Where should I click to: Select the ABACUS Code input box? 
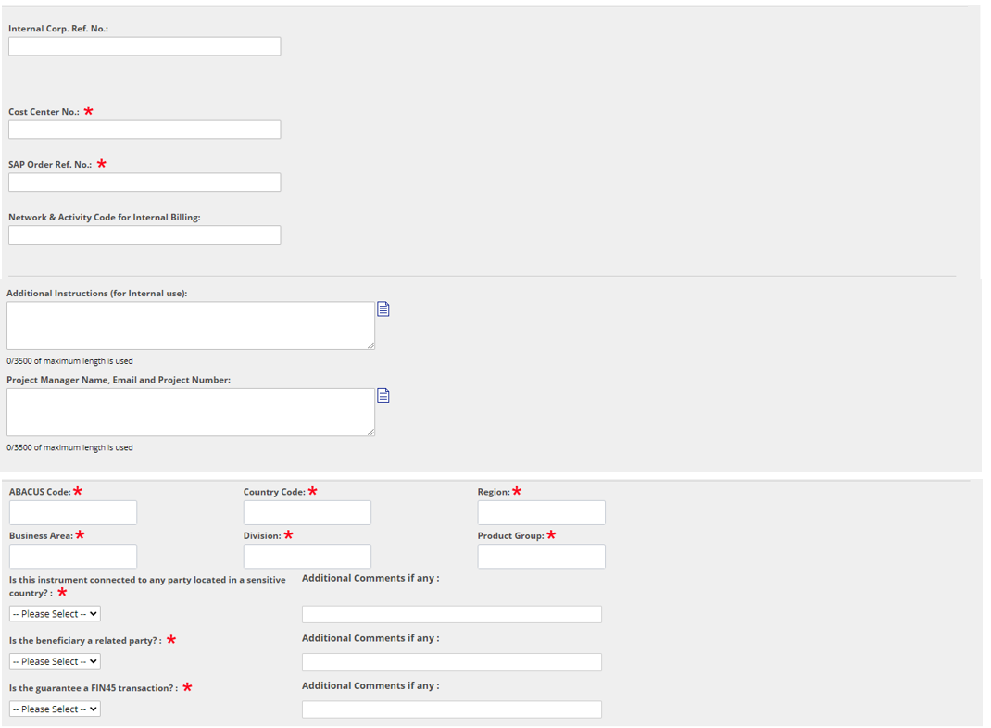pos(73,512)
